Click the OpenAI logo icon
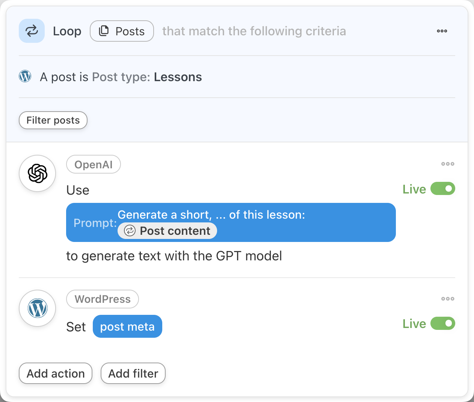The width and height of the screenshot is (474, 402). point(38,174)
